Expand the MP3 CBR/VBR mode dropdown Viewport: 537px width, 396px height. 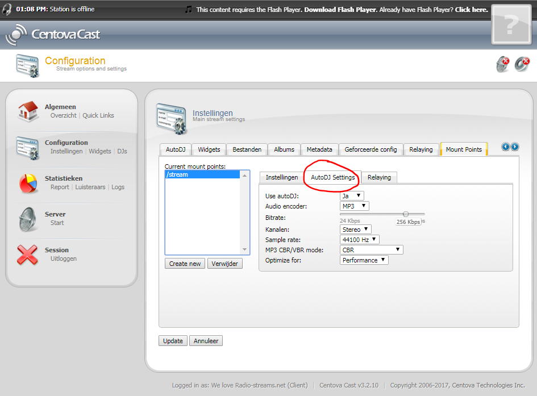pos(372,250)
